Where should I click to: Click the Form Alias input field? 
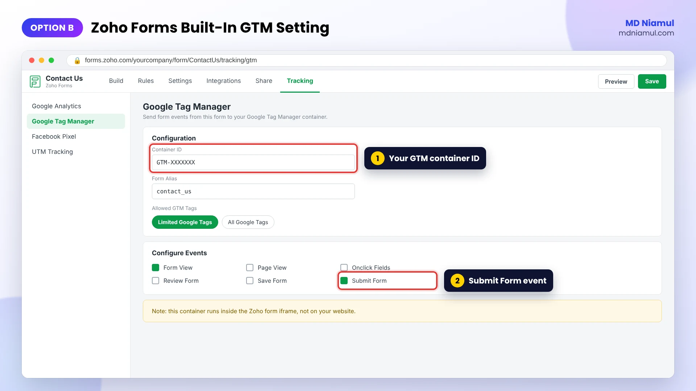click(x=253, y=192)
